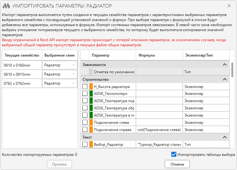The image size is (237, 170).
Task: Tick checkbox for ADSK_Температура в по row
Action: 85,115
